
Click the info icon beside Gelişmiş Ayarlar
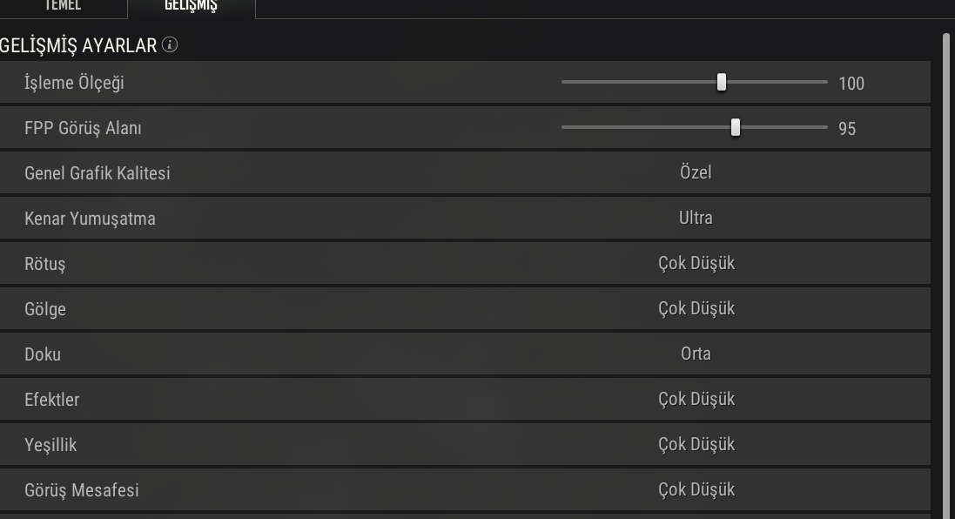pos(170,45)
